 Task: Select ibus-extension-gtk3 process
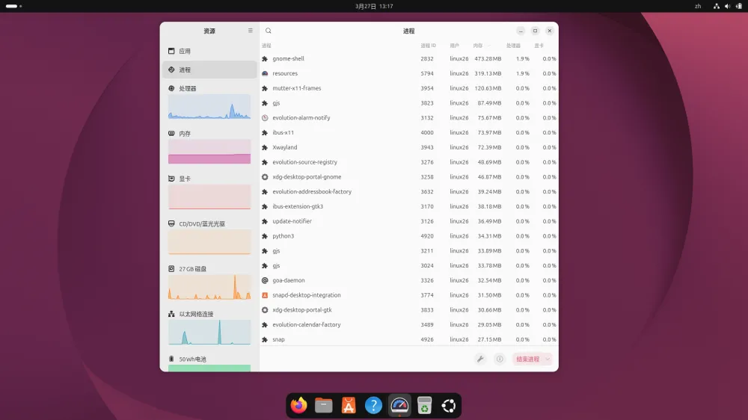(409, 206)
